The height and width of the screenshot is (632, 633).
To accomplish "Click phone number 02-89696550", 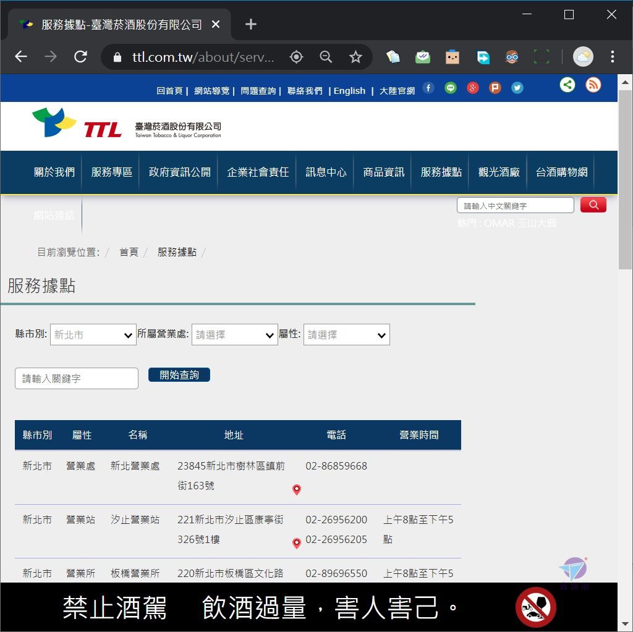I will [336, 573].
